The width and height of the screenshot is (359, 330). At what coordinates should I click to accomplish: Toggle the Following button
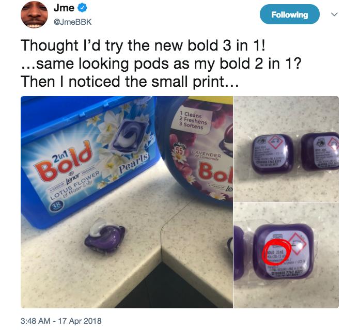click(x=289, y=14)
